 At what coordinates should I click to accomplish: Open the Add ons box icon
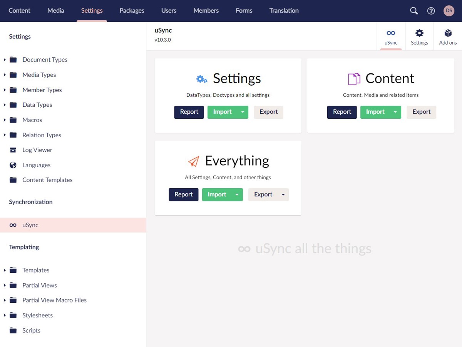point(448,33)
